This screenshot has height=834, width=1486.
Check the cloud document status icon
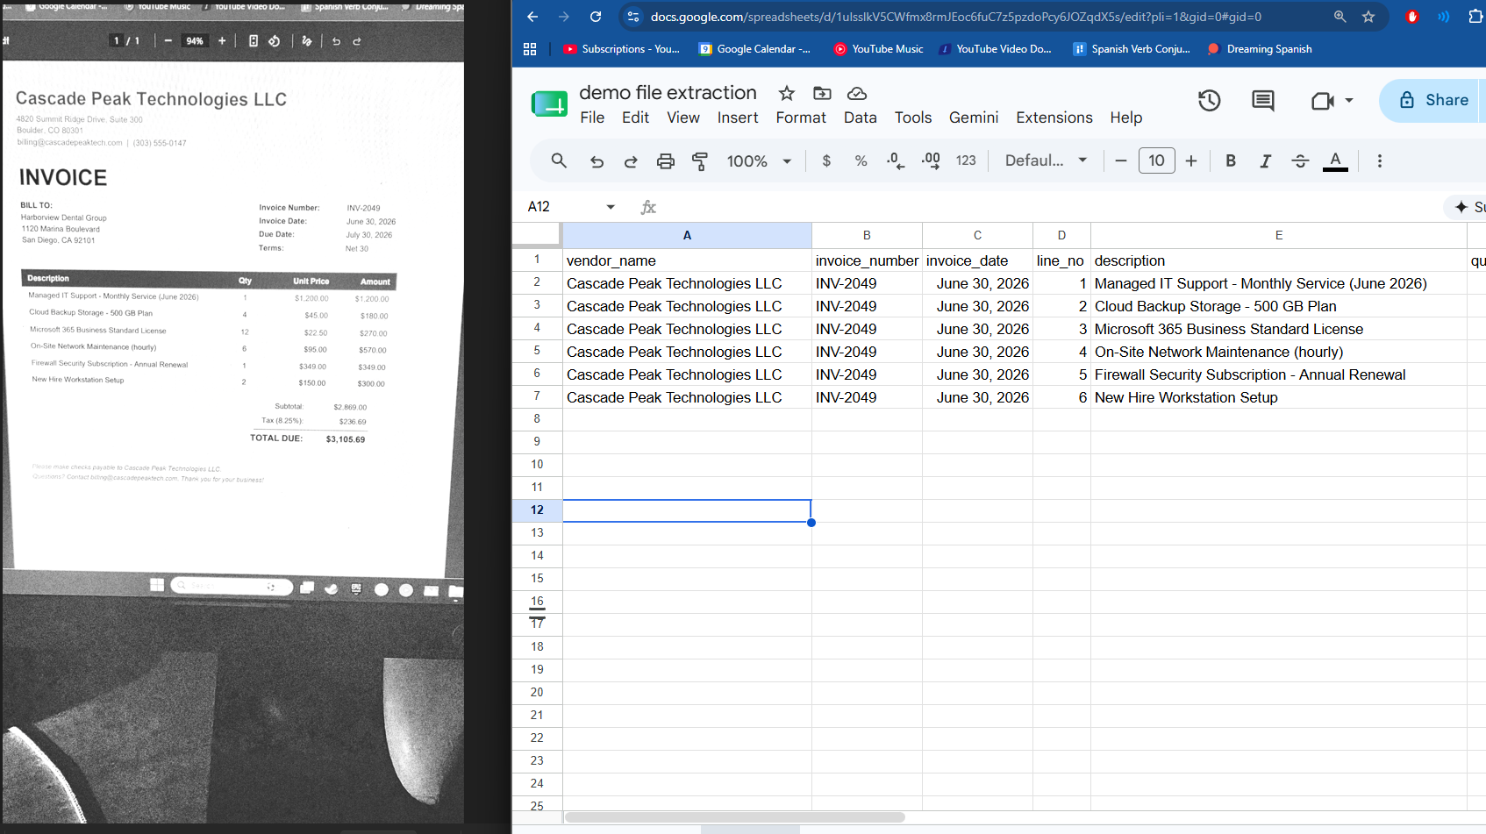click(857, 93)
